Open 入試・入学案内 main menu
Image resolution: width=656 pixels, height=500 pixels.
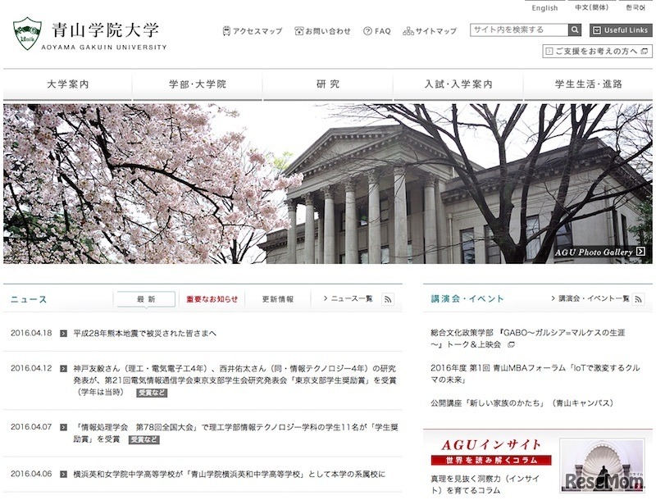coord(458,84)
